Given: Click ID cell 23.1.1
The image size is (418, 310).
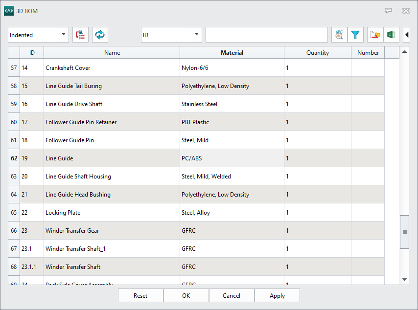Looking at the screenshot, I should (32, 267).
